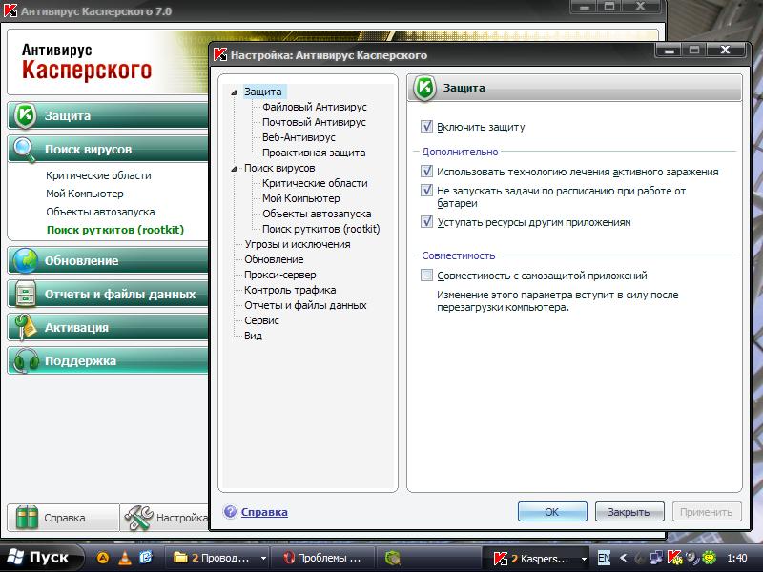Image resolution: width=763 pixels, height=572 pixels.
Task: Select Файловый Антивирус in the settings tree
Action: tap(315, 107)
